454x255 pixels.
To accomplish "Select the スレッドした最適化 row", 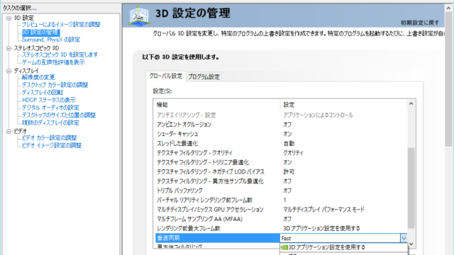I will tap(281, 143).
